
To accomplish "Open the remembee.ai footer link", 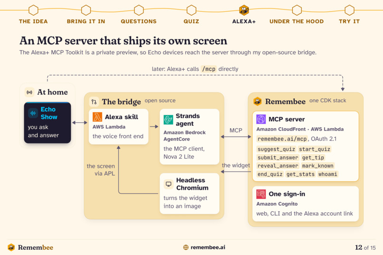I will tap(208, 247).
